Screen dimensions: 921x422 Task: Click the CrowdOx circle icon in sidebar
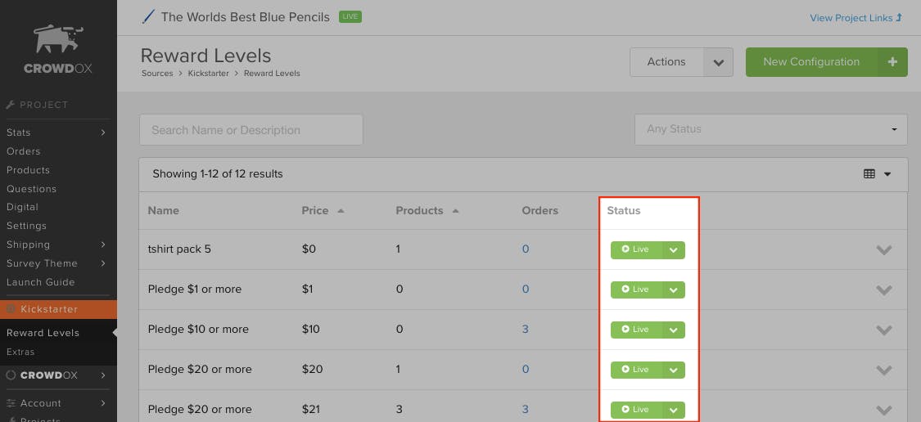(x=11, y=375)
